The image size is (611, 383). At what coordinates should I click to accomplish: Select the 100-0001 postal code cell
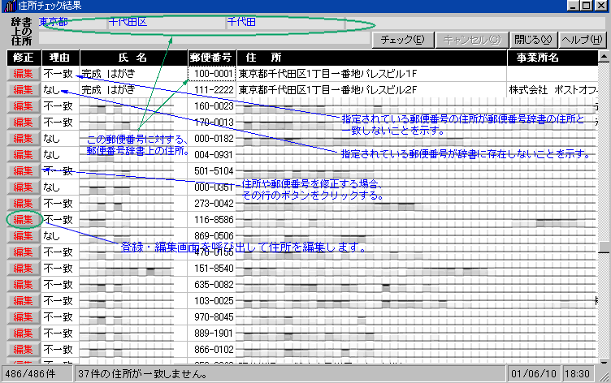point(211,73)
